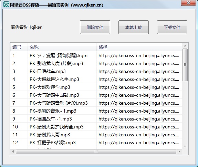
Task: Select row PK-口哨战车.mp3
Action: pos(96,71)
